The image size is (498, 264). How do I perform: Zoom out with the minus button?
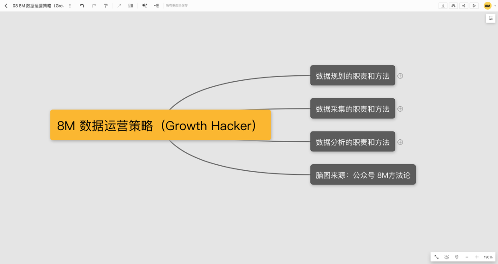[x=467, y=257]
